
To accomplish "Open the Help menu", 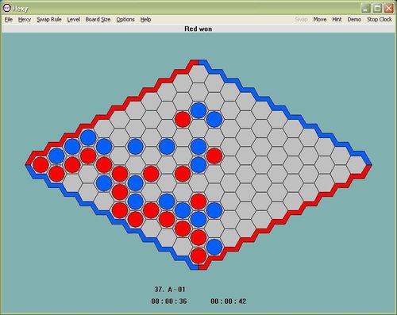I will tap(145, 20).
